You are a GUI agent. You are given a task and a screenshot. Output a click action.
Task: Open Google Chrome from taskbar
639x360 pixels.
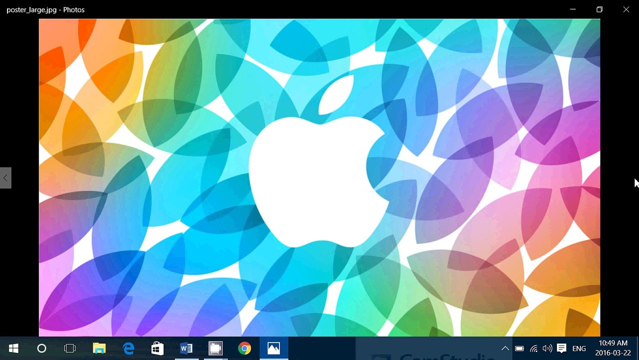244,348
